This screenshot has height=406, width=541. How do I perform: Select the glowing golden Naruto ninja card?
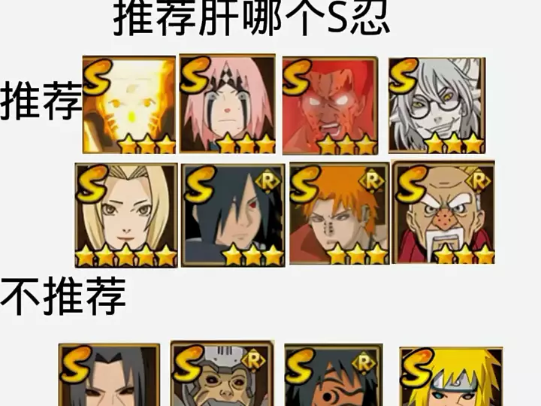[129, 105]
